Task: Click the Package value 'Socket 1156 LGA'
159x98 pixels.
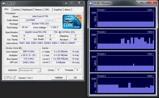Action: (40, 24)
